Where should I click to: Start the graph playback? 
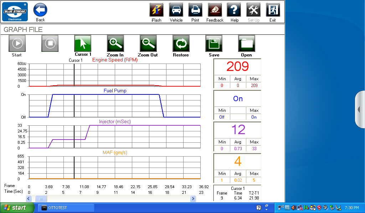tap(17, 43)
